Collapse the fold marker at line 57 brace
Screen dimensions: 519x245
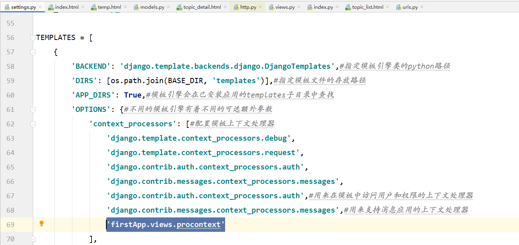[x=33, y=52]
